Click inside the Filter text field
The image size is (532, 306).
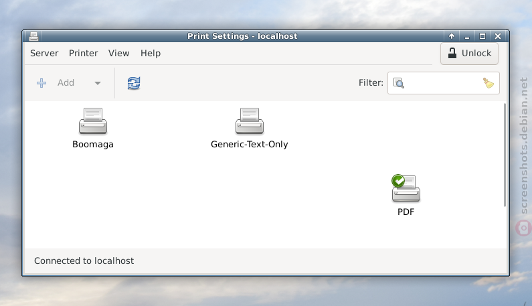443,83
